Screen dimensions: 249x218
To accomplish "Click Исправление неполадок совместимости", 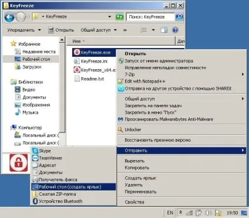I will (x=181, y=67).
